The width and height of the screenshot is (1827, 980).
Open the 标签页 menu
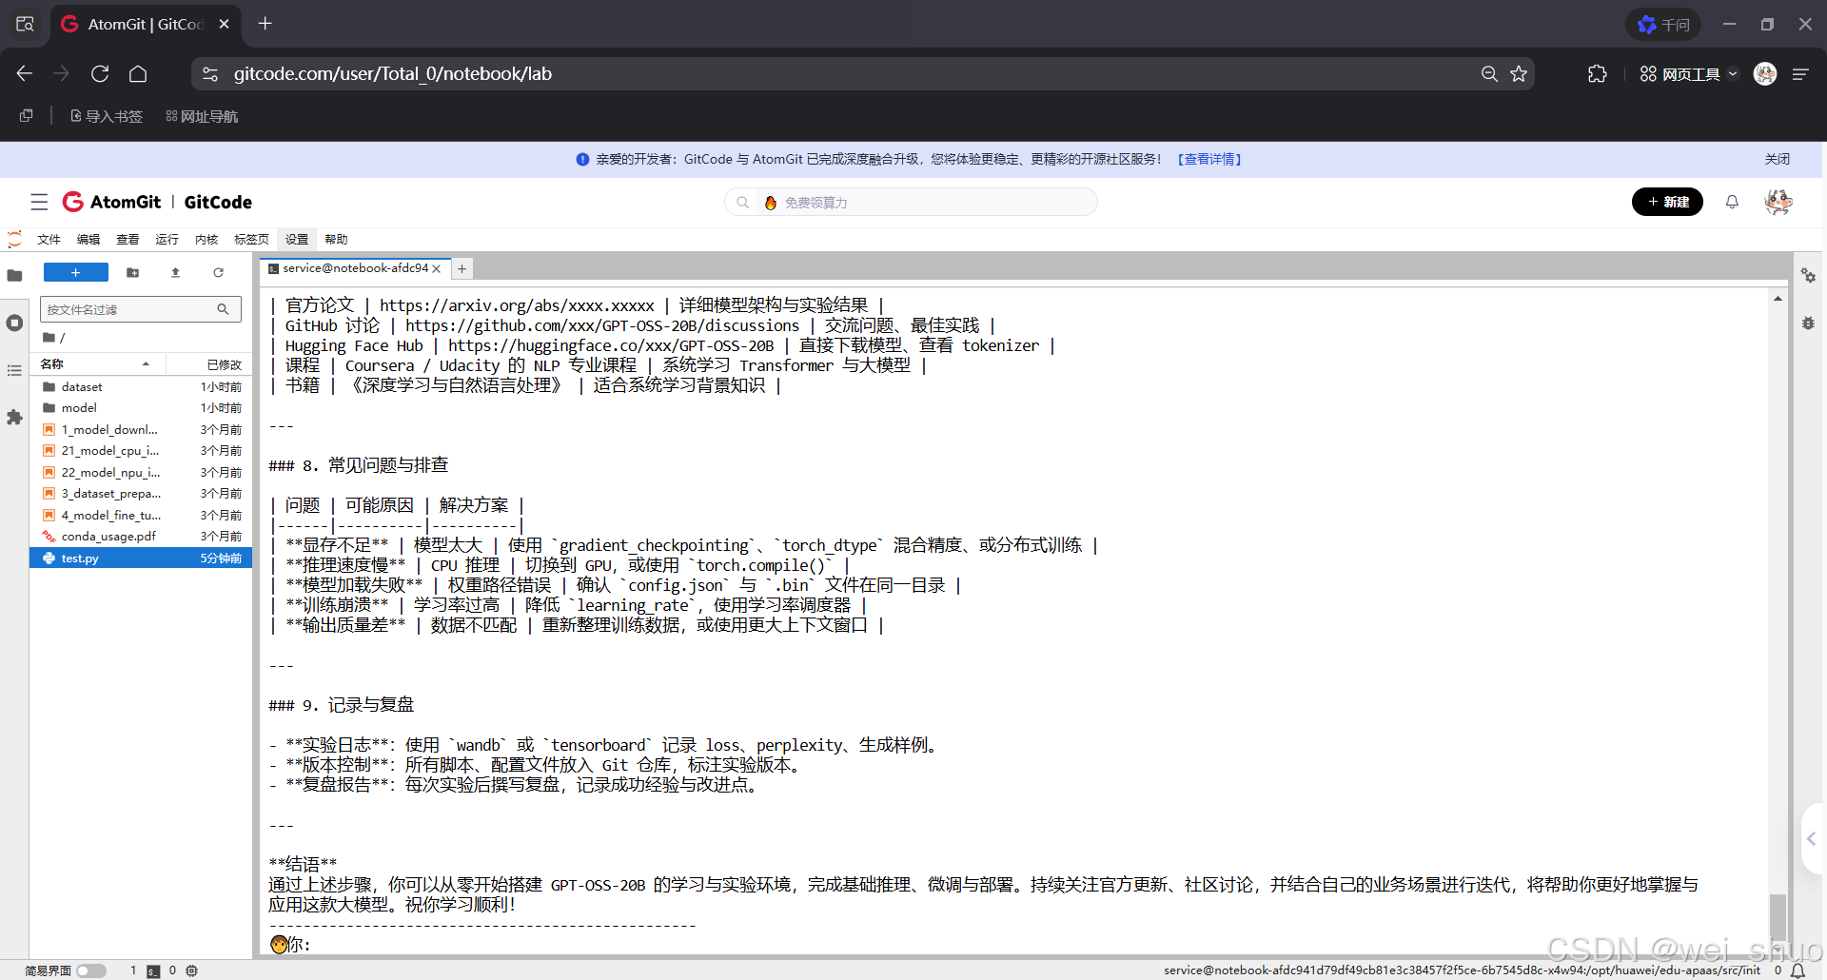pyautogui.click(x=251, y=239)
